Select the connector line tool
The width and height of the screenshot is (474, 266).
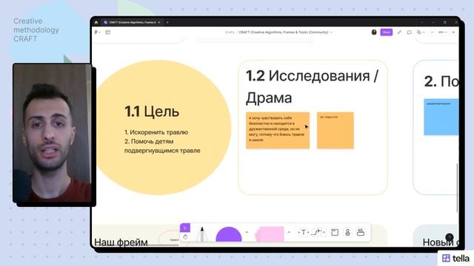coord(316,232)
